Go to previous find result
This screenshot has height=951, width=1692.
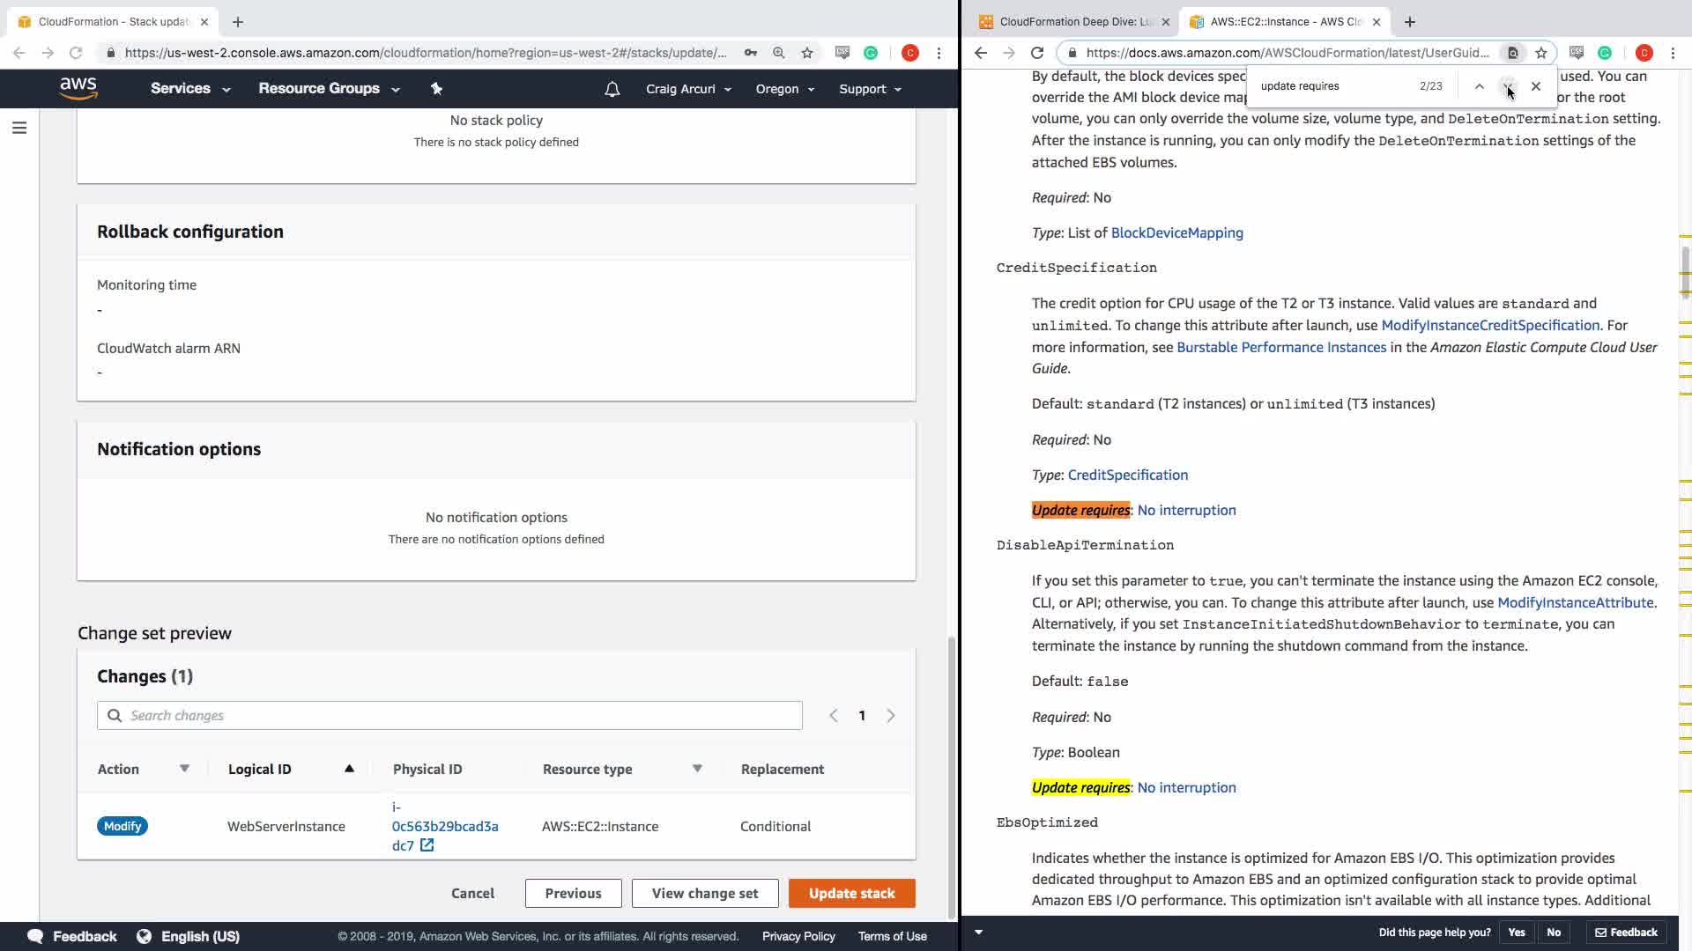pos(1480,86)
